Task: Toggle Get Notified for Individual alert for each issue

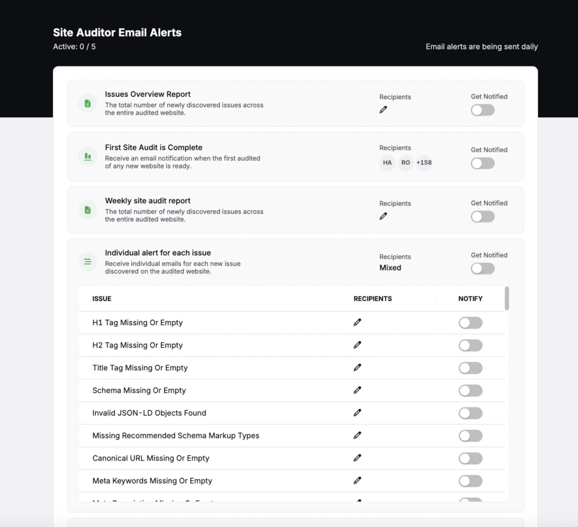Action: point(483,269)
